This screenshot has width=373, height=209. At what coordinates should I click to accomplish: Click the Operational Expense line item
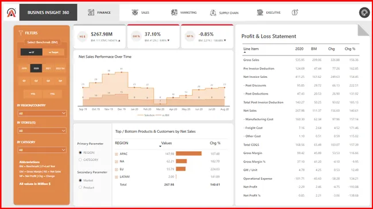point(258,178)
